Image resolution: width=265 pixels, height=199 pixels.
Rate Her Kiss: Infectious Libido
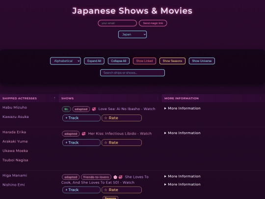(x=122, y=142)
